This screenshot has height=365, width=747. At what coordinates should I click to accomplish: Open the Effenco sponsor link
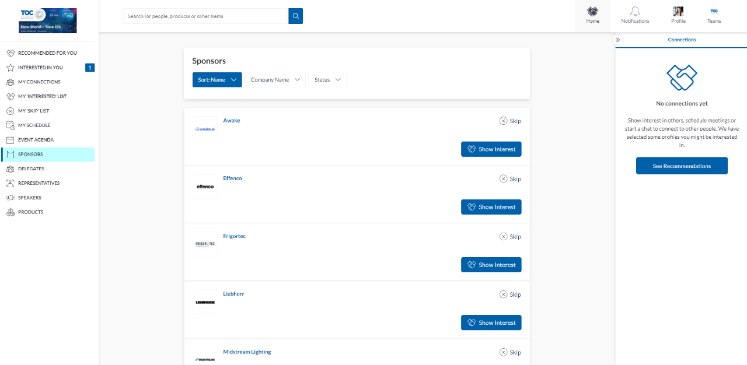tap(232, 178)
